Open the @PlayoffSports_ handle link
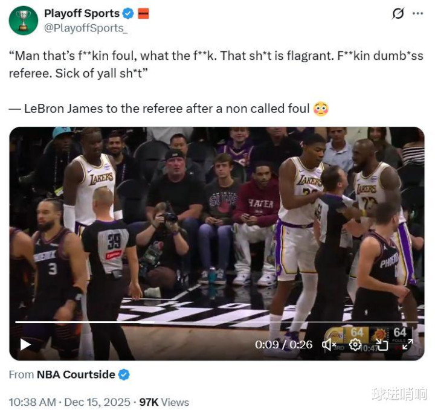The height and width of the screenshot is (410, 435). point(86,28)
